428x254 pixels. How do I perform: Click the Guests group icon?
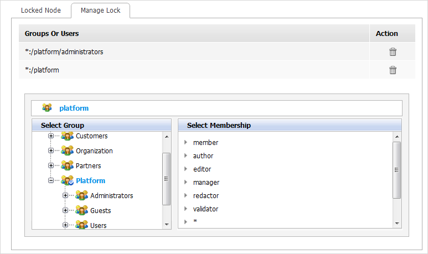(81, 211)
